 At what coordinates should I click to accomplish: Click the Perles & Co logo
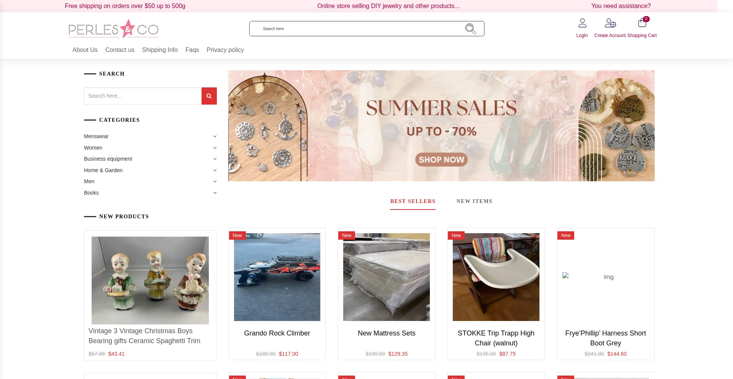pos(113,29)
